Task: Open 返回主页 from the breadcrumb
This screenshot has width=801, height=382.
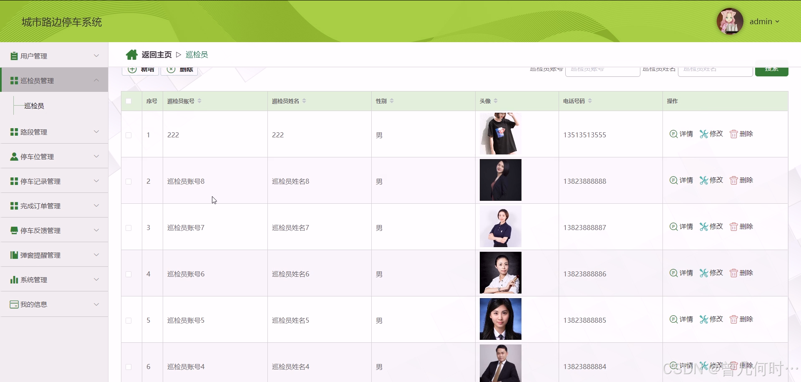Action: [x=156, y=54]
